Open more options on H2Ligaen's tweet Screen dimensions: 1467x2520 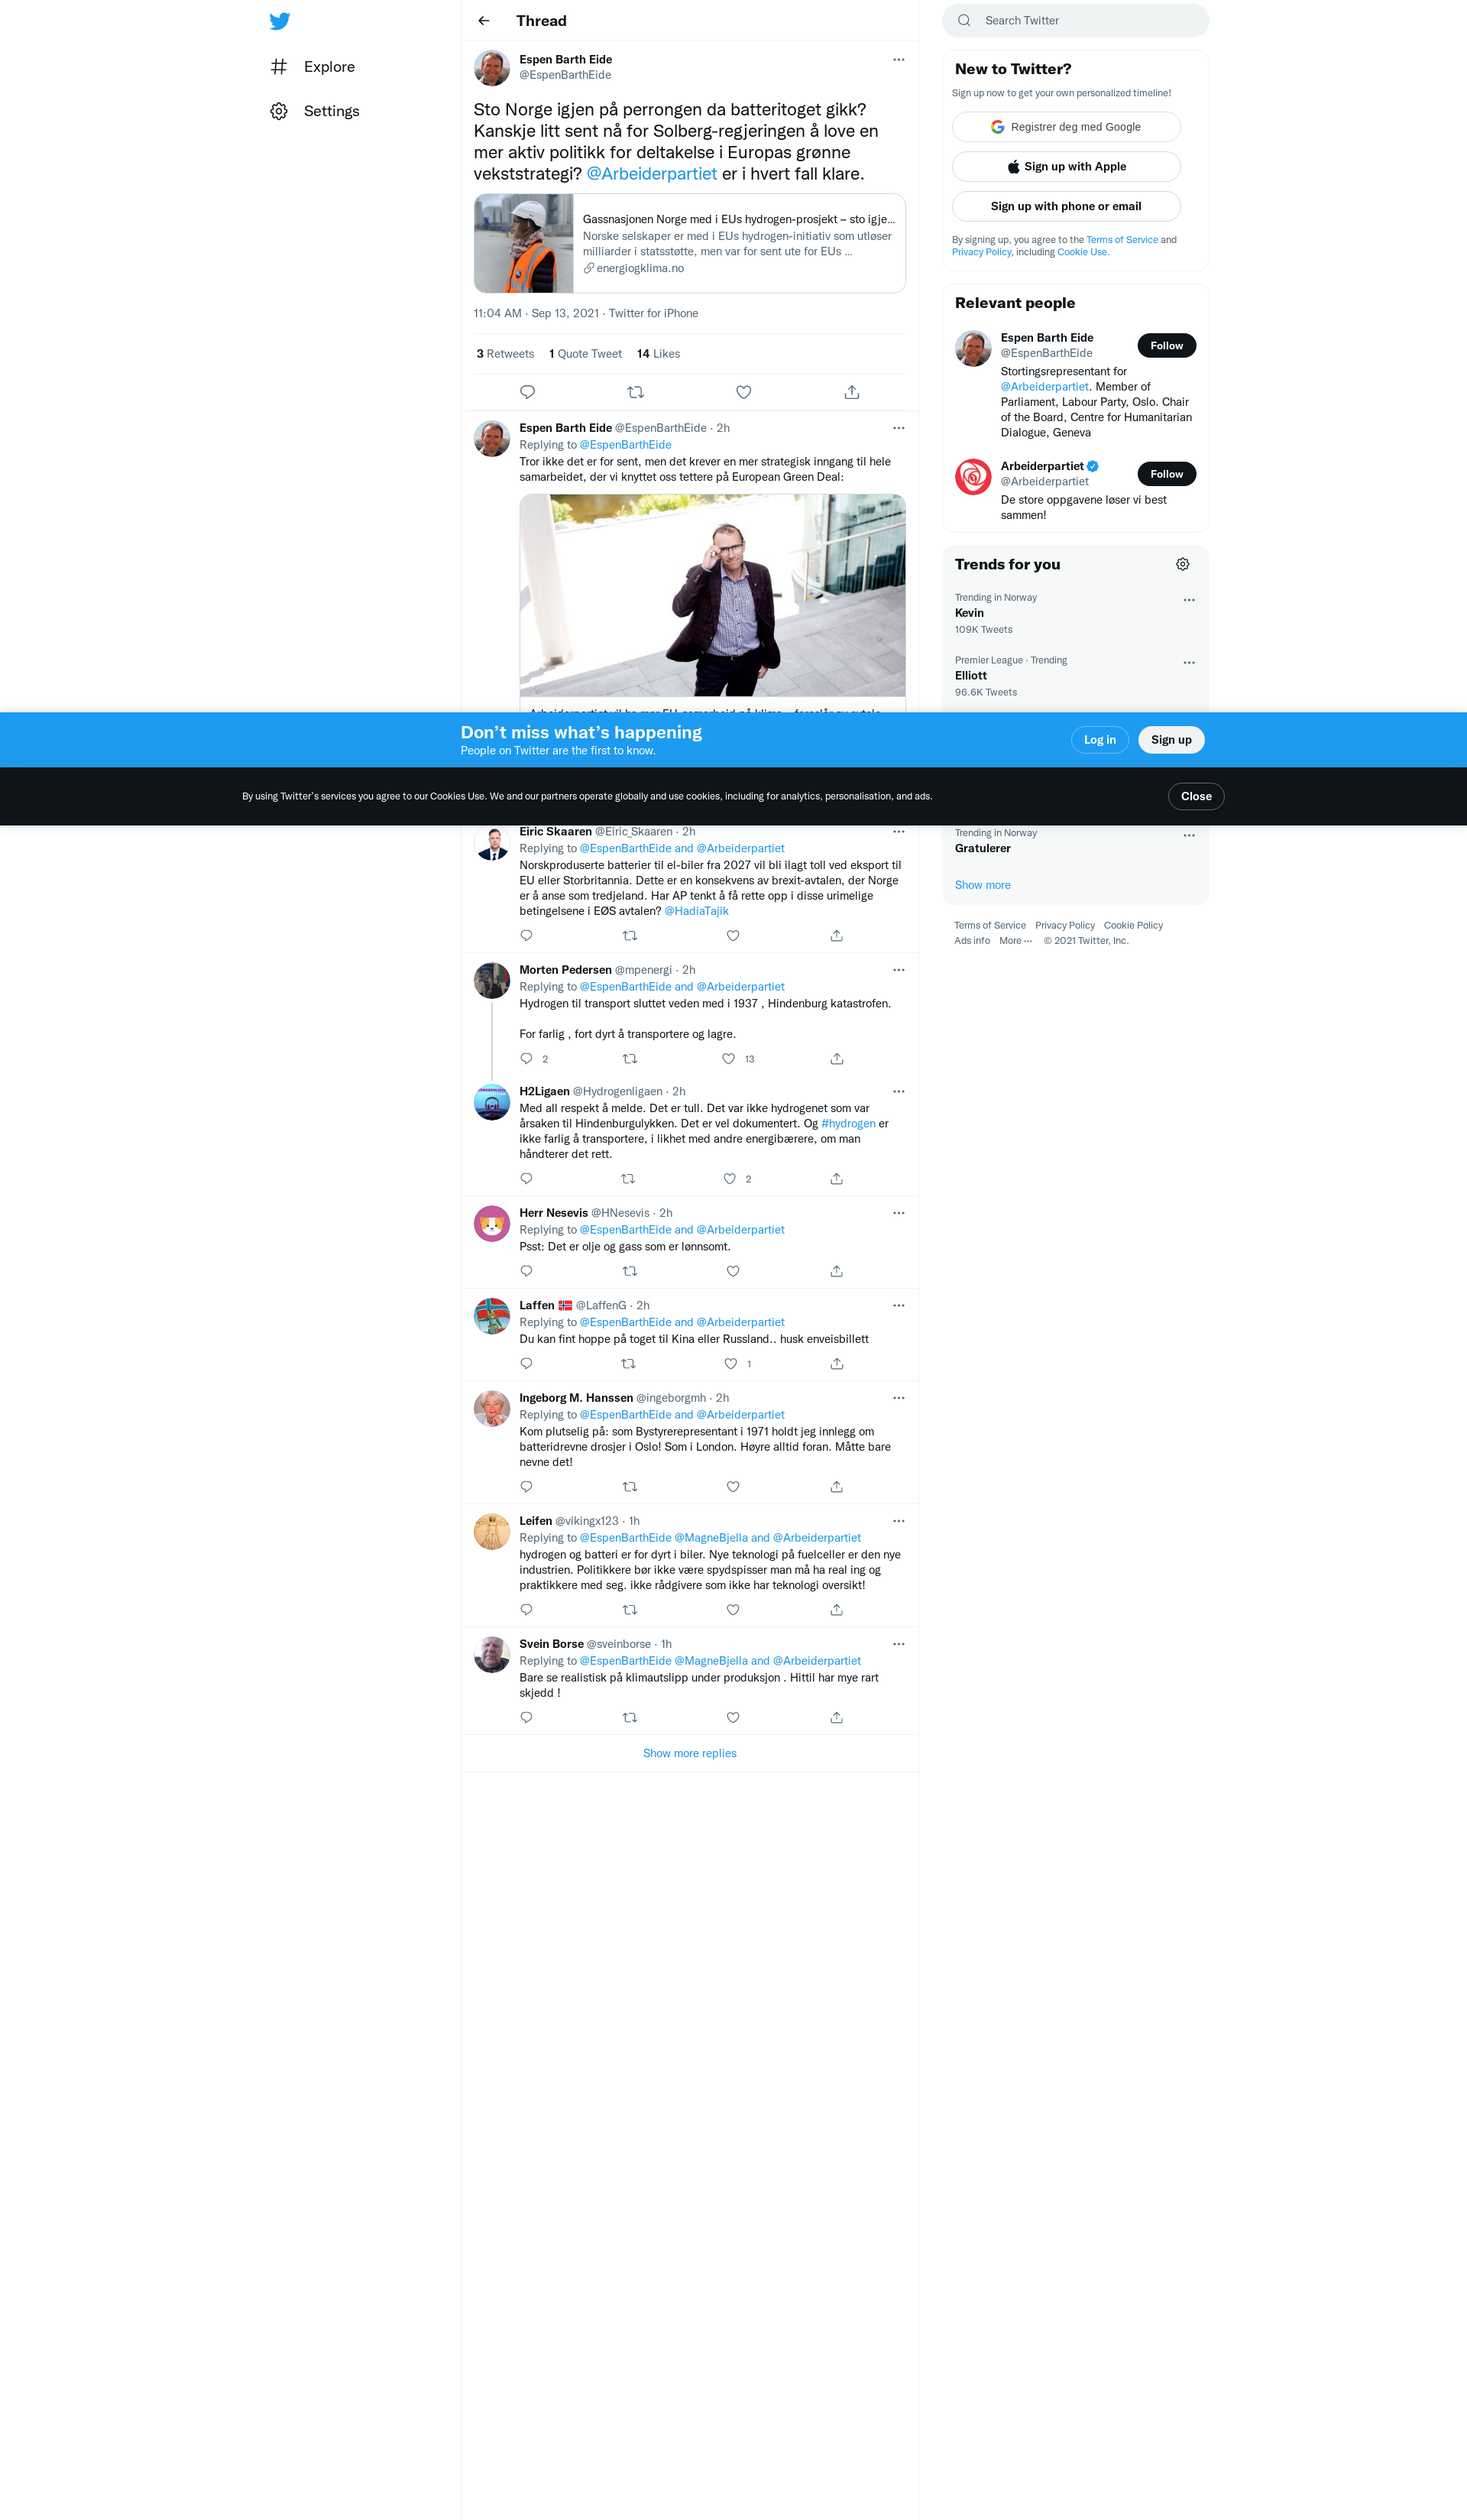click(x=899, y=1092)
